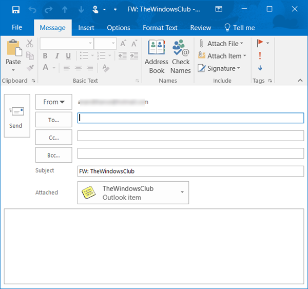Toggle Underline text formatting
This screenshot has width=308, height=289.
(x=67, y=56)
